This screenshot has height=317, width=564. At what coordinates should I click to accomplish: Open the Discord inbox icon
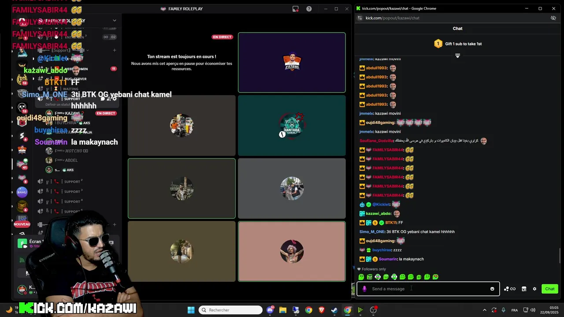296,9
